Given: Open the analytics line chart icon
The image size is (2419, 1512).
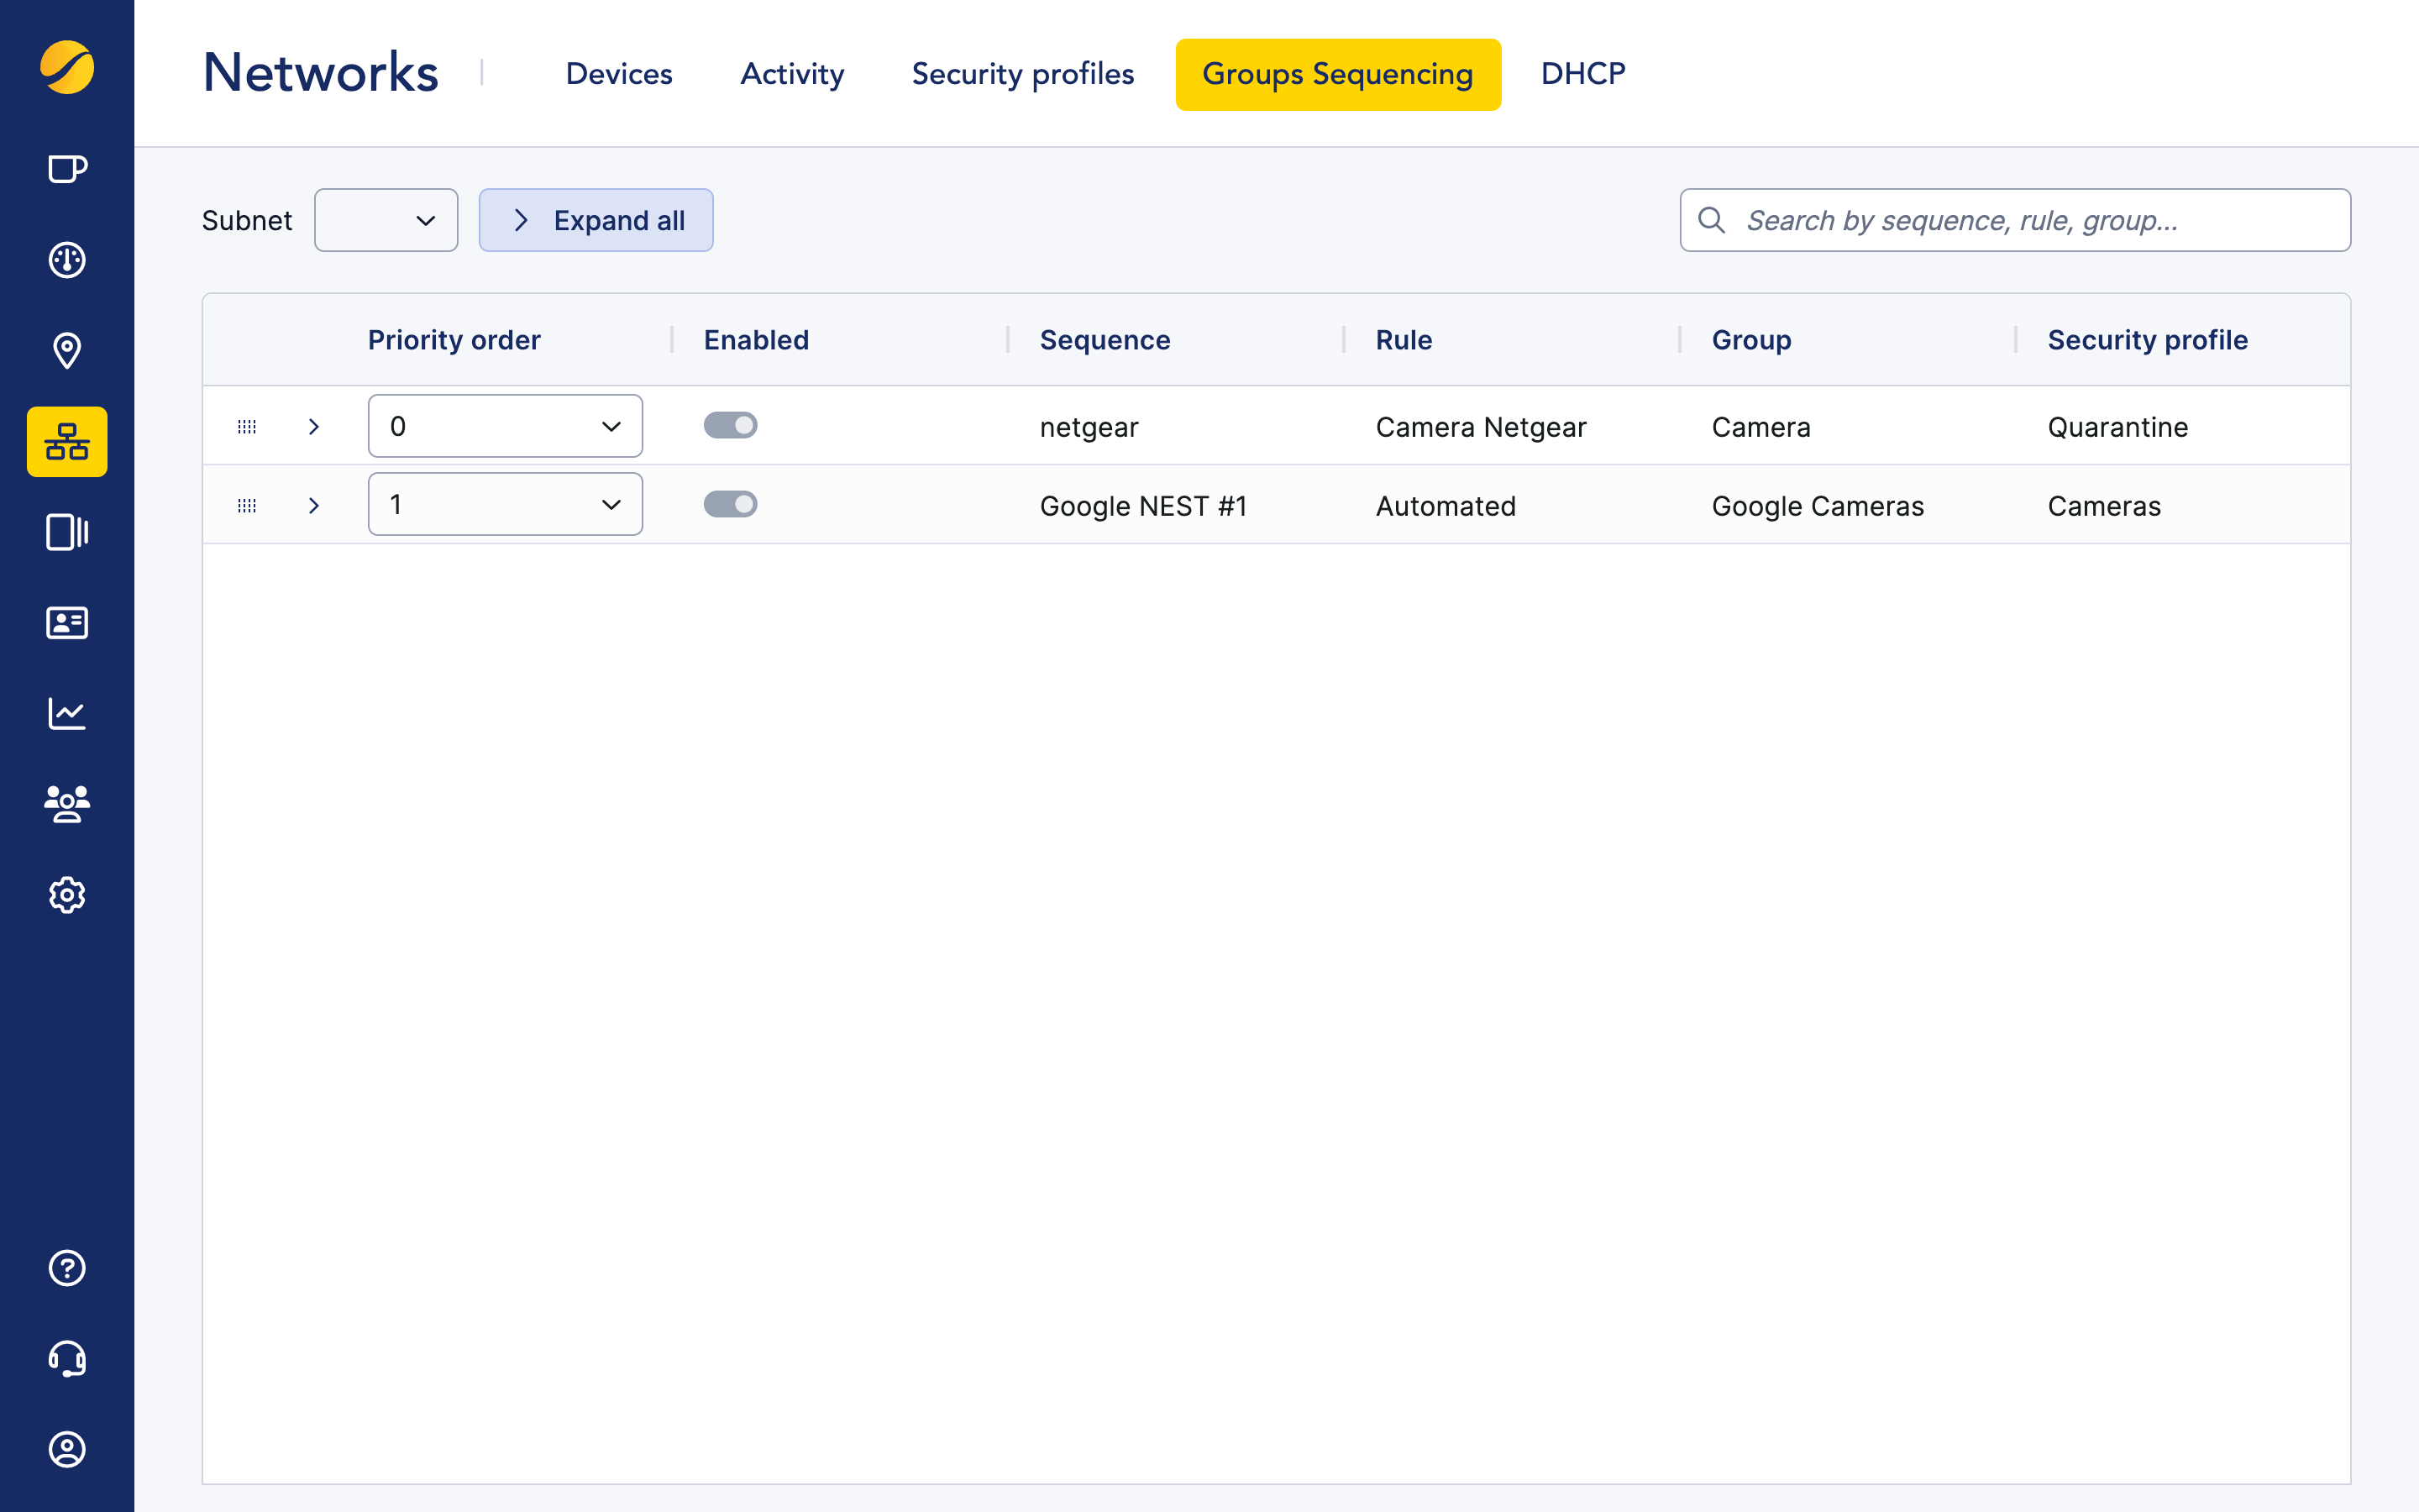Looking at the screenshot, I should (67, 714).
